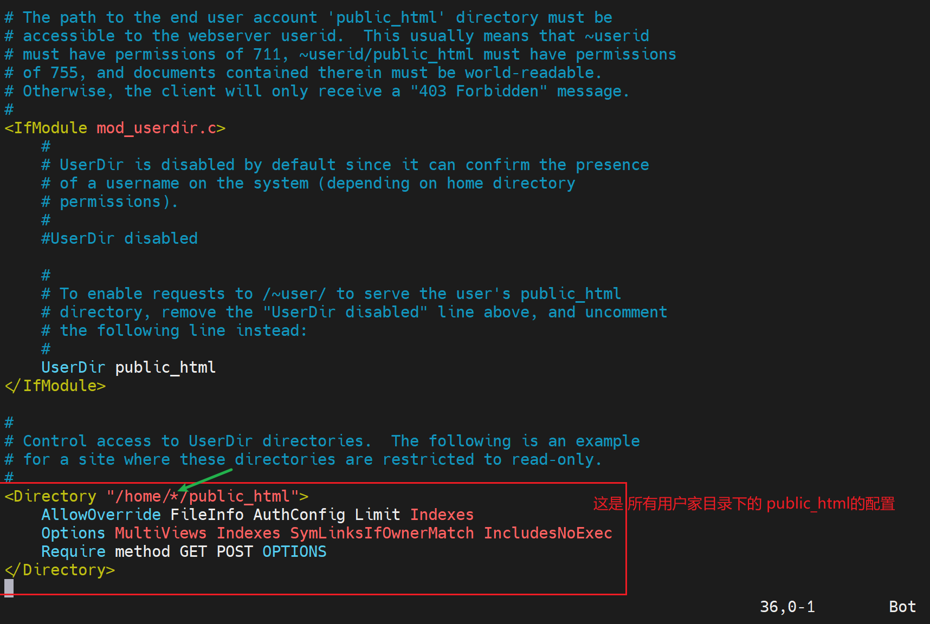Click the MultiViews option
The image size is (930, 624).
160,534
